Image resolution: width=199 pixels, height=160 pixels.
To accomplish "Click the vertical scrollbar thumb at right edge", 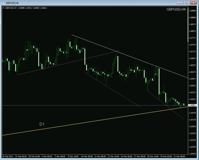I will coord(188,24).
